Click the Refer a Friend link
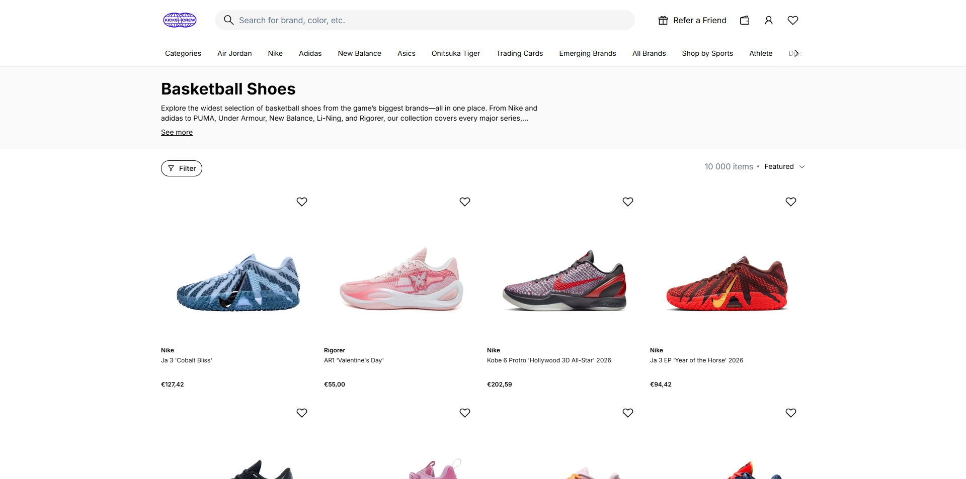This screenshot has height=479, width=966. [699, 20]
